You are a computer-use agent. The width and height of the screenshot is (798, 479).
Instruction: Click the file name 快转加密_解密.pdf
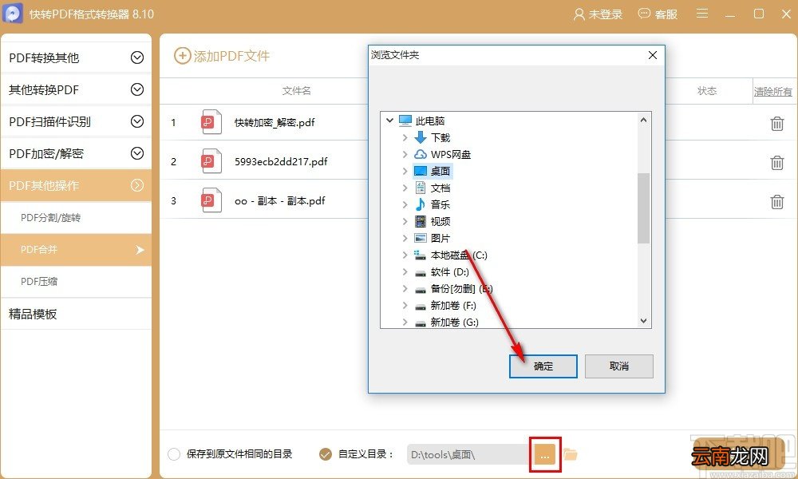(275, 122)
